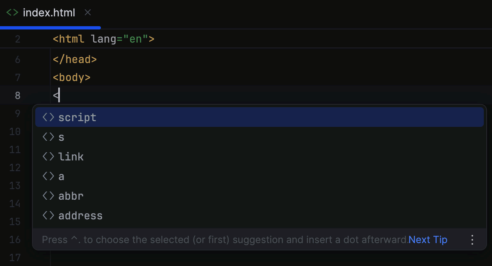Select abbr from the suggestion list

click(71, 196)
